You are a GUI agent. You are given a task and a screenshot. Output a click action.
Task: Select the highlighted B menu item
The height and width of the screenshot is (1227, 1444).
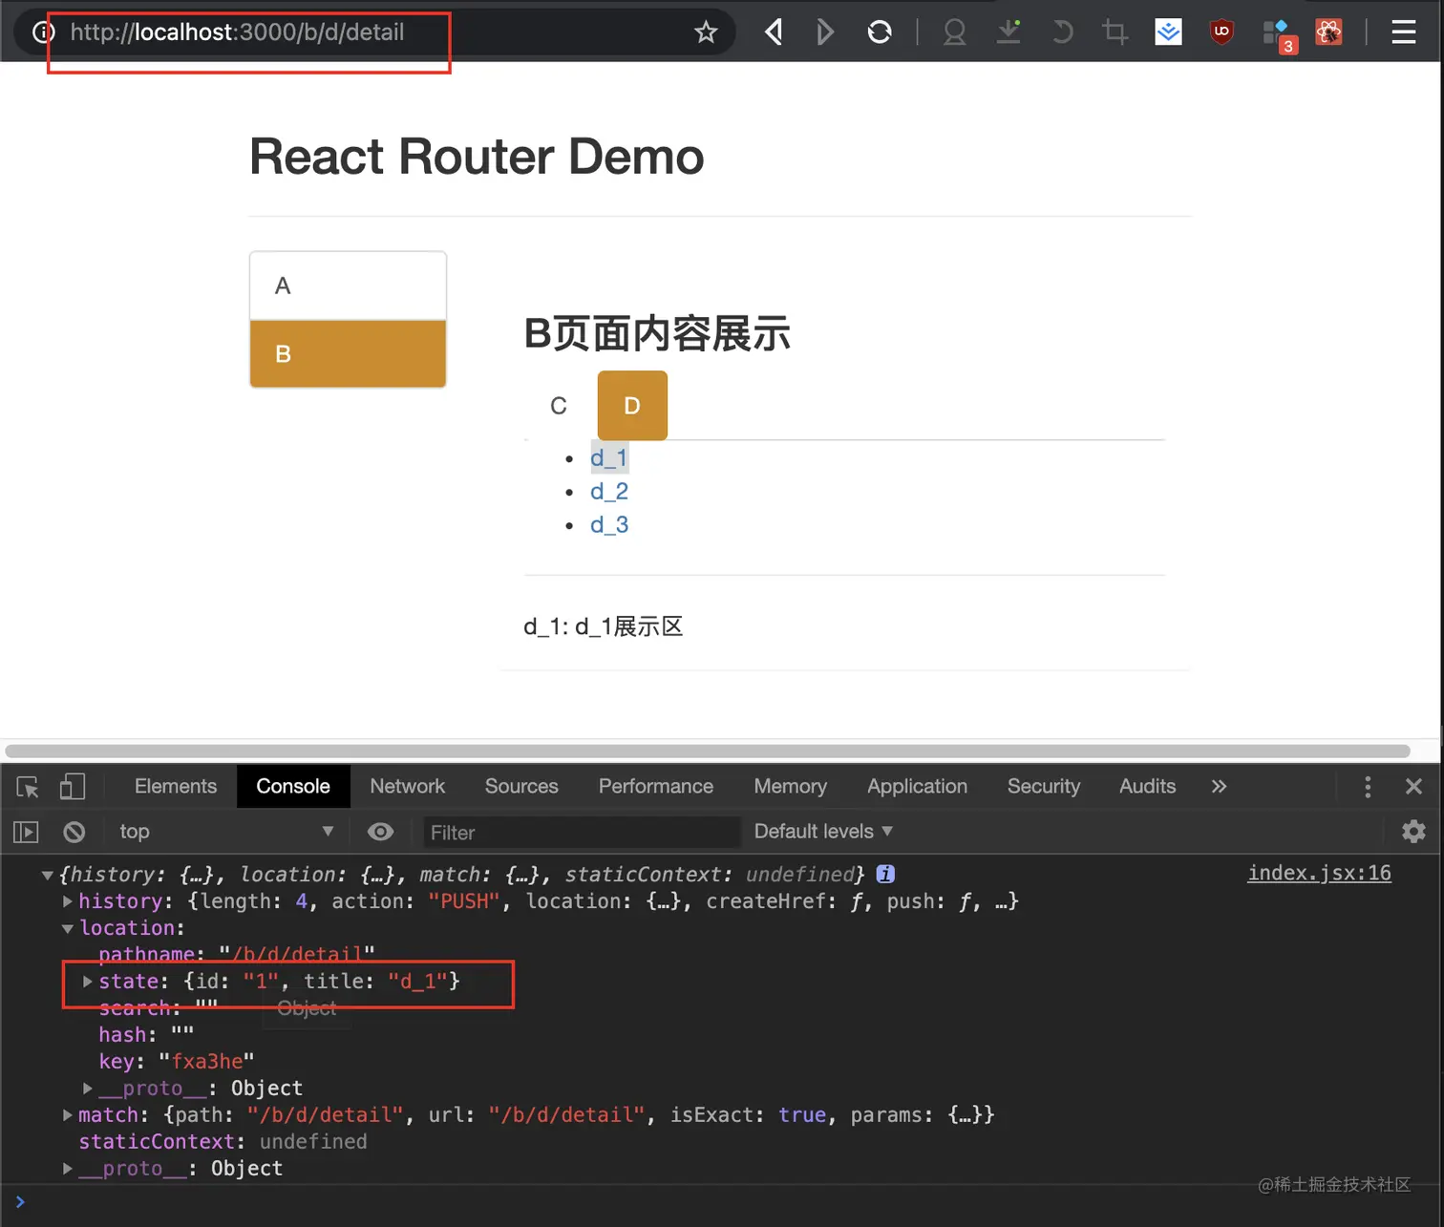pyautogui.click(x=348, y=353)
